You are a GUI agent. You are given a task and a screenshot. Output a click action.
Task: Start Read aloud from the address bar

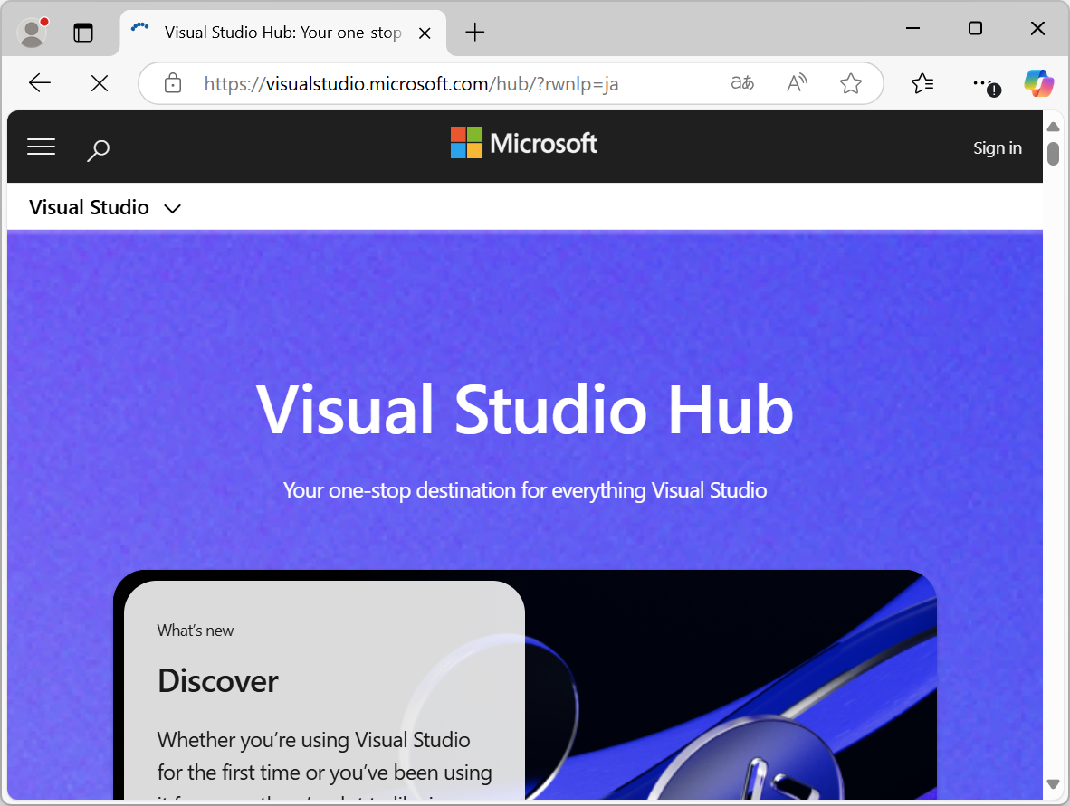point(797,82)
